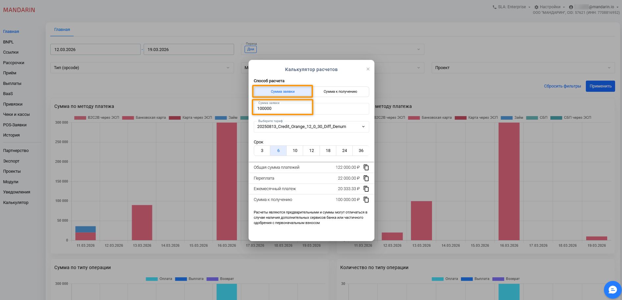
Task: Go to POS-Заявки in sidebar
Action: (15, 125)
